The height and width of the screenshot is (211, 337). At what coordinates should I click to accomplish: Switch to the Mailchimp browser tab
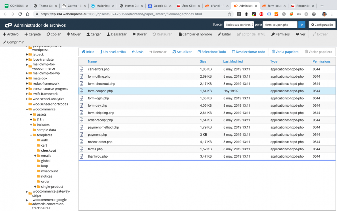[x=102, y=6]
